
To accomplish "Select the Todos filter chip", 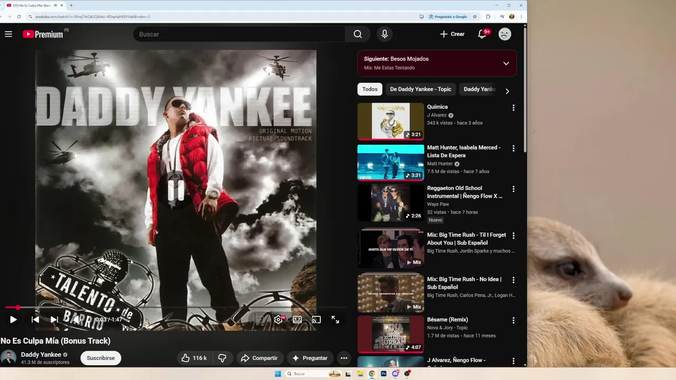I will click(370, 89).
